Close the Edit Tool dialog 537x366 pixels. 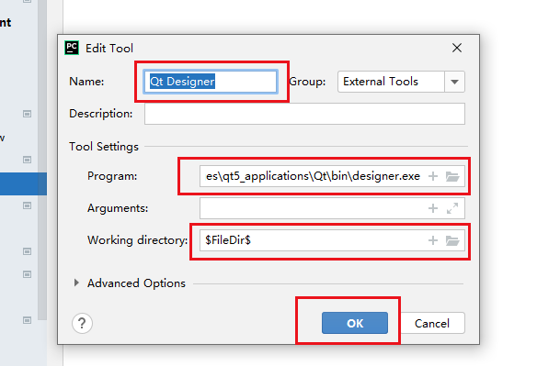[x=457, y=48]
